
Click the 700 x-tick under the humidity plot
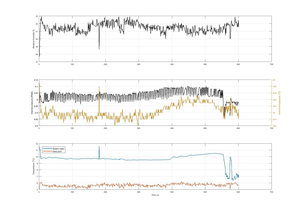point(271,64)
